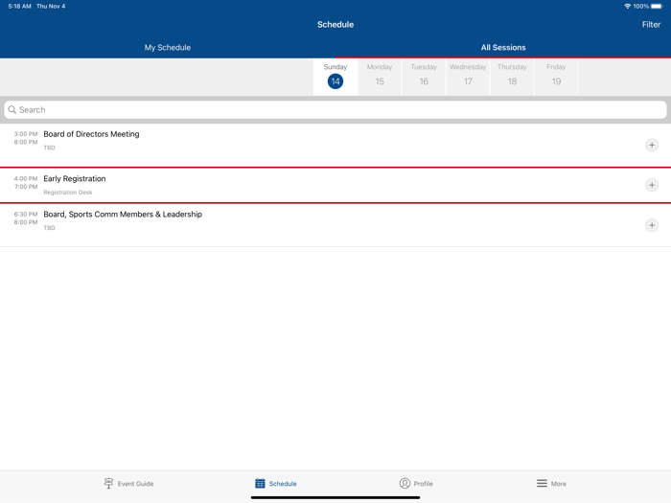Image resolution: width=671 pixels, height=503 pixels.
Task: Open the Filter options
Action: (x=651, y=25)
